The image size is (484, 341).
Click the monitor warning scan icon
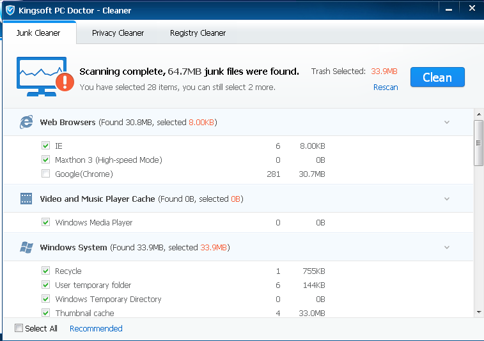pos(45,77)
